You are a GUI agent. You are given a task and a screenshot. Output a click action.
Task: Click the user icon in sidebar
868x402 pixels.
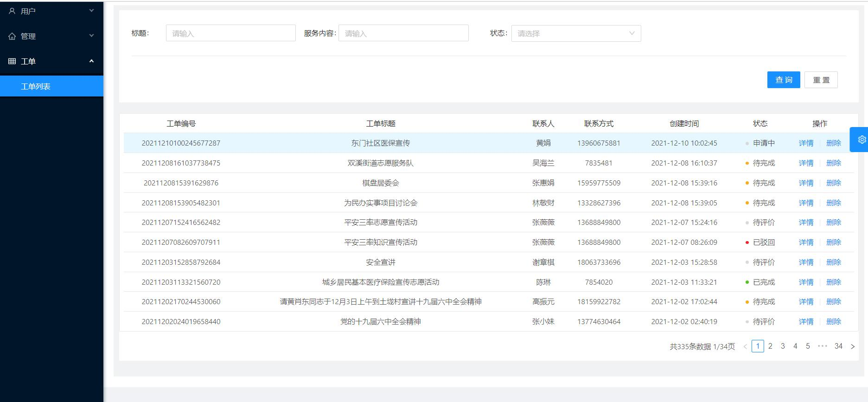coord(12,11)
